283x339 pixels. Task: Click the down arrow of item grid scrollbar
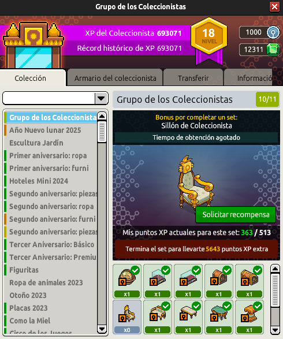[x=275, y=330]
